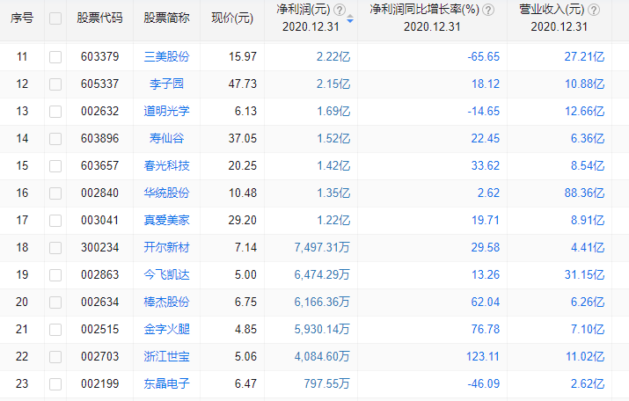This screenshot has height=401, width=629.
Task: Check the box for row 22 浙江世宝
Action: (55, 357)
